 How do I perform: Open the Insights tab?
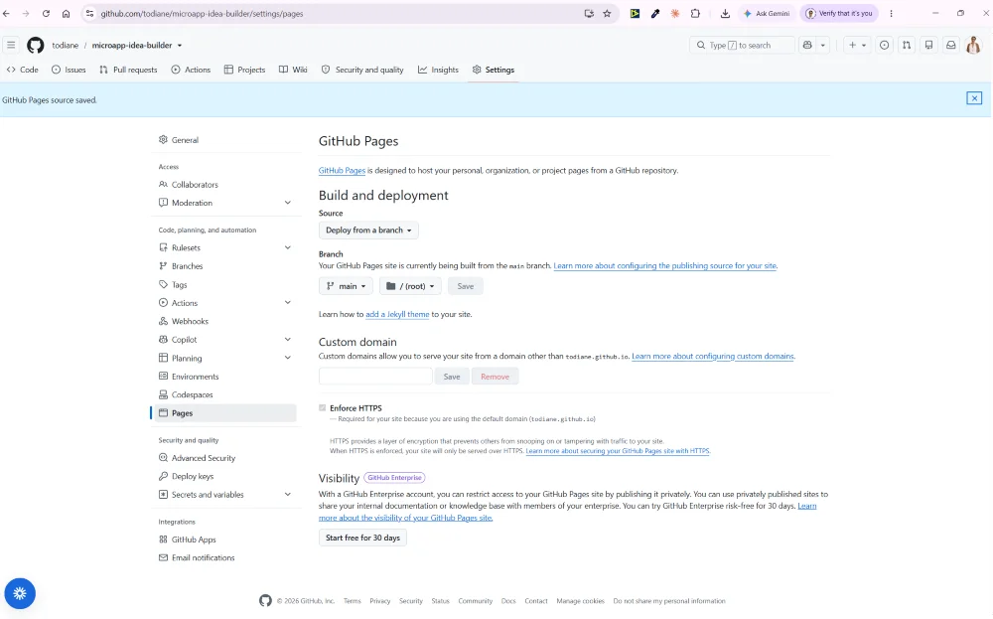click(x=438, y=70)
